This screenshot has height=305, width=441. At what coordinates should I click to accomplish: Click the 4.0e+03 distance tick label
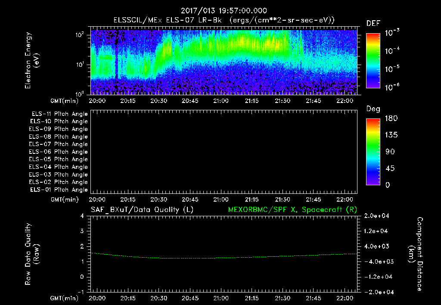tap(376, 246)
